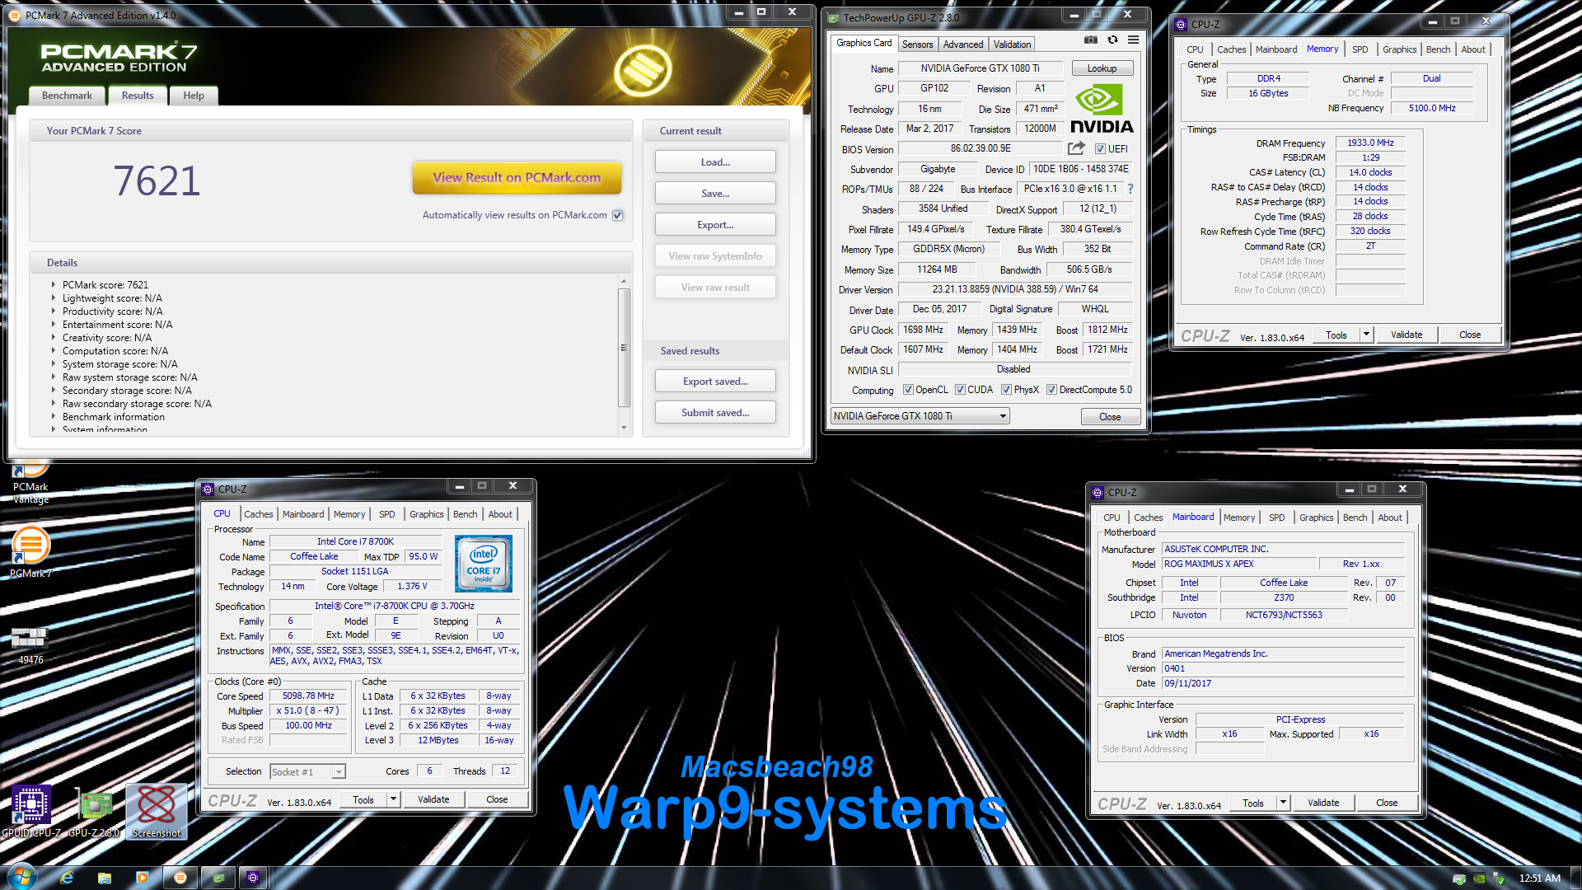The height and width of the screenshot is (890, 1582).
Task: Toggle the PhysX checkbox
Action: click(x=1006, y=390)
